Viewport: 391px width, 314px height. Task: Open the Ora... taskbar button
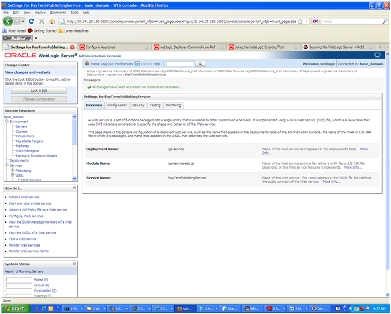tap(230, 309)
